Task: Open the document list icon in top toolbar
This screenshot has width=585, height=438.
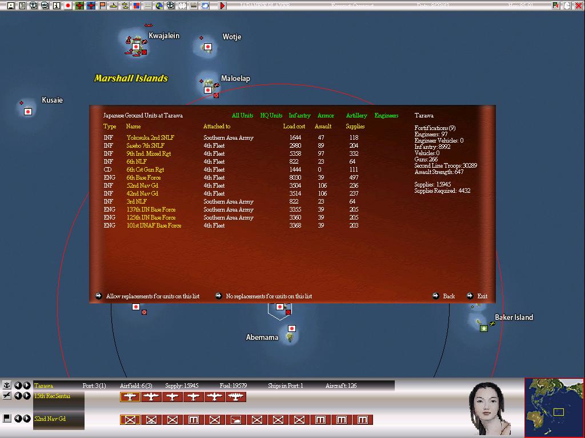Action: 22,6
